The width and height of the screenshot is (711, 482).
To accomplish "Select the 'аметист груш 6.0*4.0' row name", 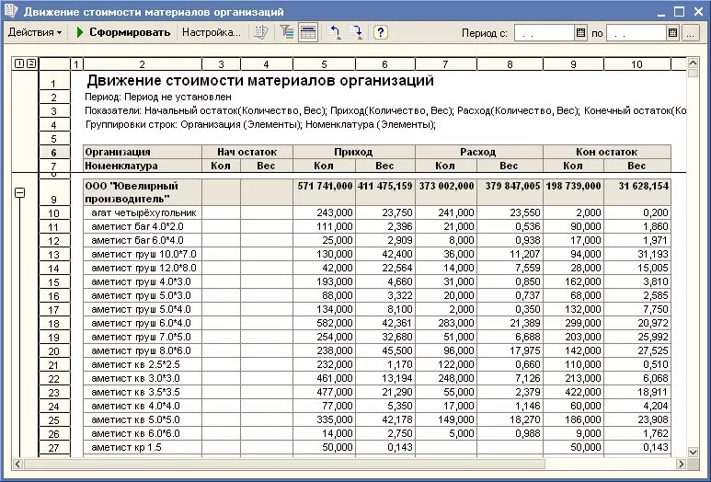I will (x=143, y=323).
